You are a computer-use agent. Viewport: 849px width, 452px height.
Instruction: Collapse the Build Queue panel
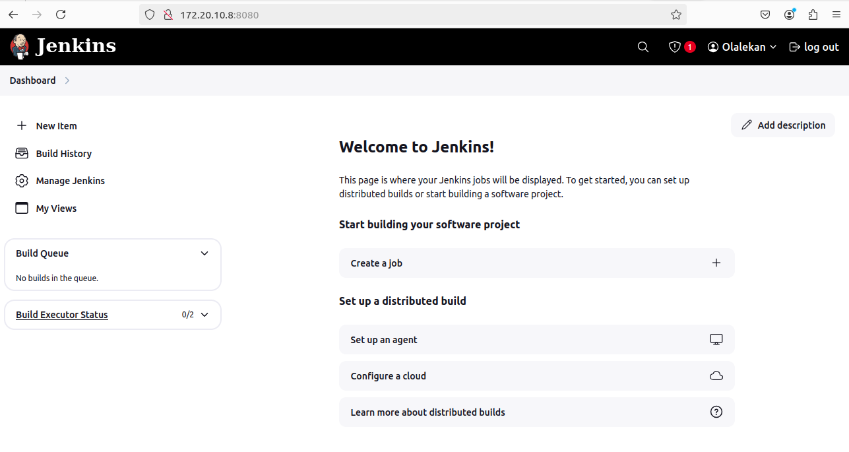[x=204, y=253]
